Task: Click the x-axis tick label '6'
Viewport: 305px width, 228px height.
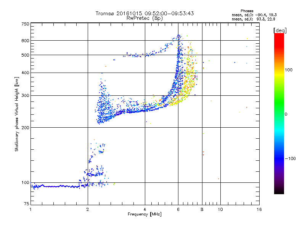Action: (178, 209)
